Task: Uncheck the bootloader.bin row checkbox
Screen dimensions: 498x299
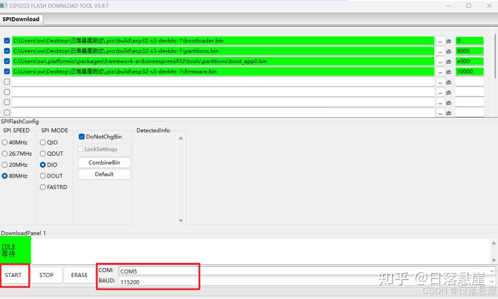Action: pos(6,40)
